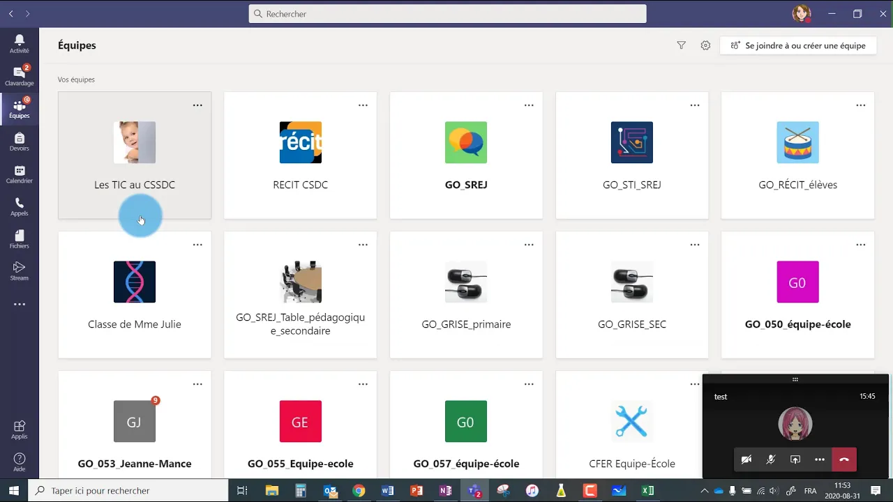Open Stream app in sidebar

pos(20,271)
